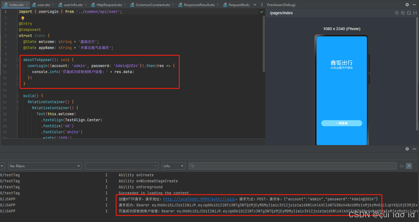Close the HttpRequest.ets tab

125,5
